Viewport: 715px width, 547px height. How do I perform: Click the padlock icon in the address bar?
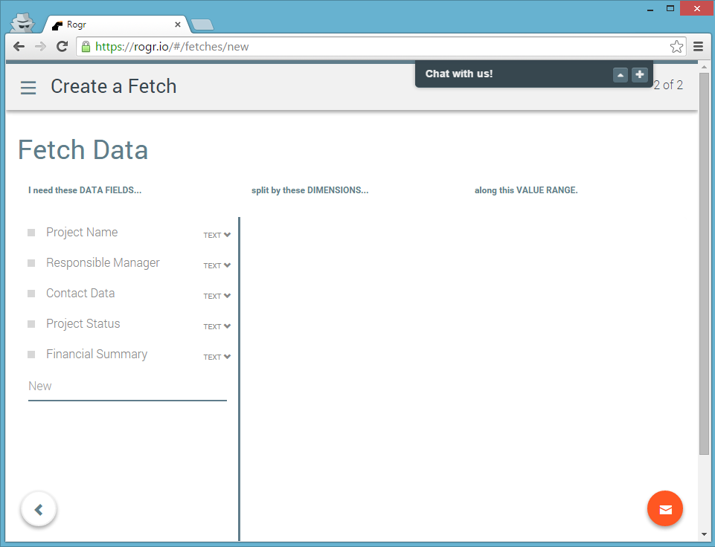tap(88, 46)
